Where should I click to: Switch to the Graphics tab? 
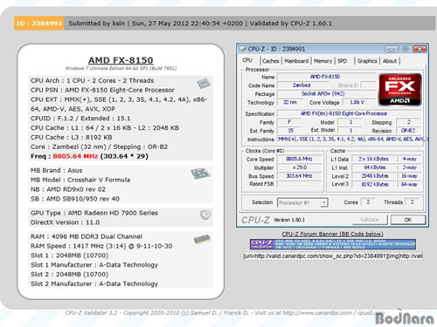coord(367,61)
